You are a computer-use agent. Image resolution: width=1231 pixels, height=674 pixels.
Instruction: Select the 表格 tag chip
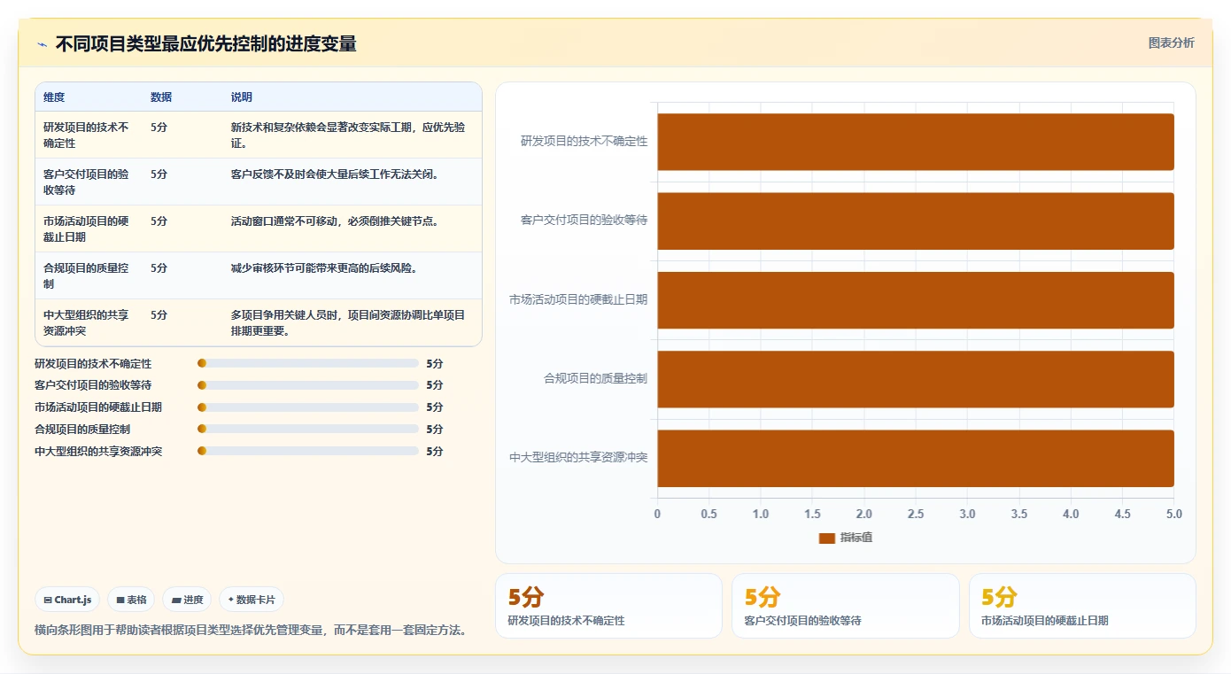(x=131, y=600)
